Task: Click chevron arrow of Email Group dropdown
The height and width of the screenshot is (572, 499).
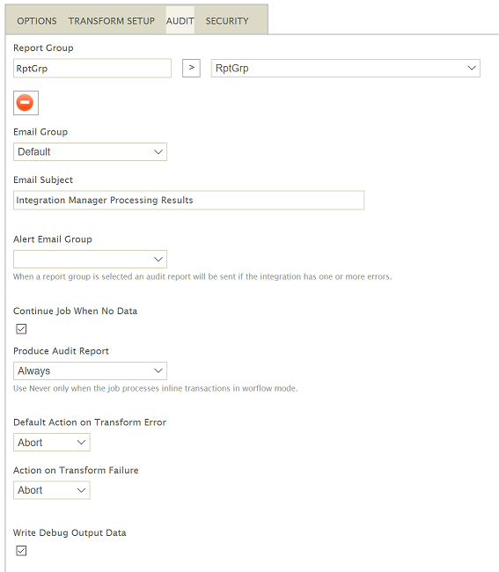Action: coord(158,151)
